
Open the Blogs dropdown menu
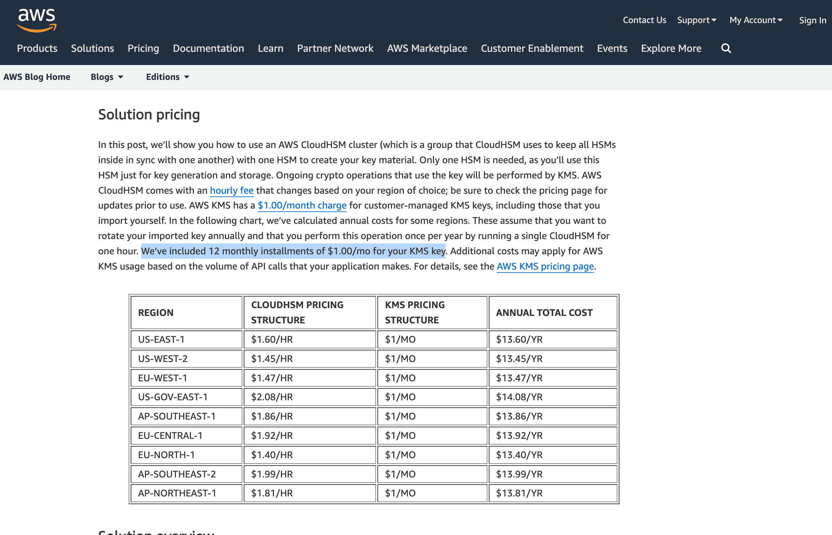click(107, 77)
